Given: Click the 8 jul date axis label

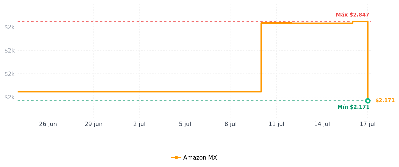Looking at the screenshot, I should 231,124.
